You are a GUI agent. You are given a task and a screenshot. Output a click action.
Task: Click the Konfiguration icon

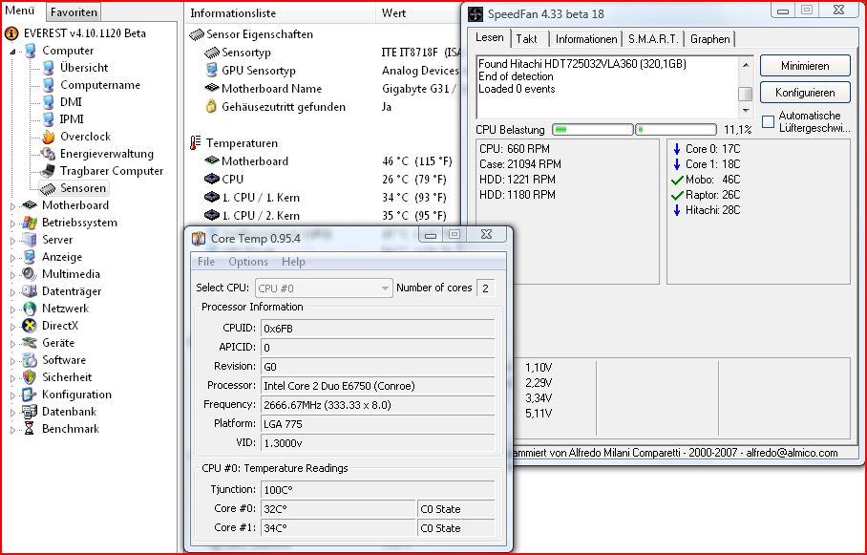(30, 395)
